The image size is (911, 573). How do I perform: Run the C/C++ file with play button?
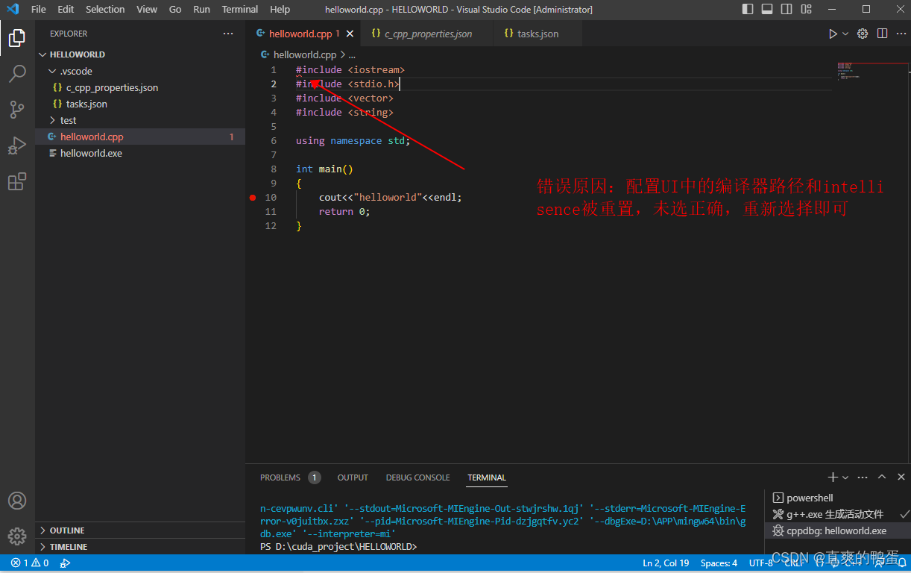833,34
